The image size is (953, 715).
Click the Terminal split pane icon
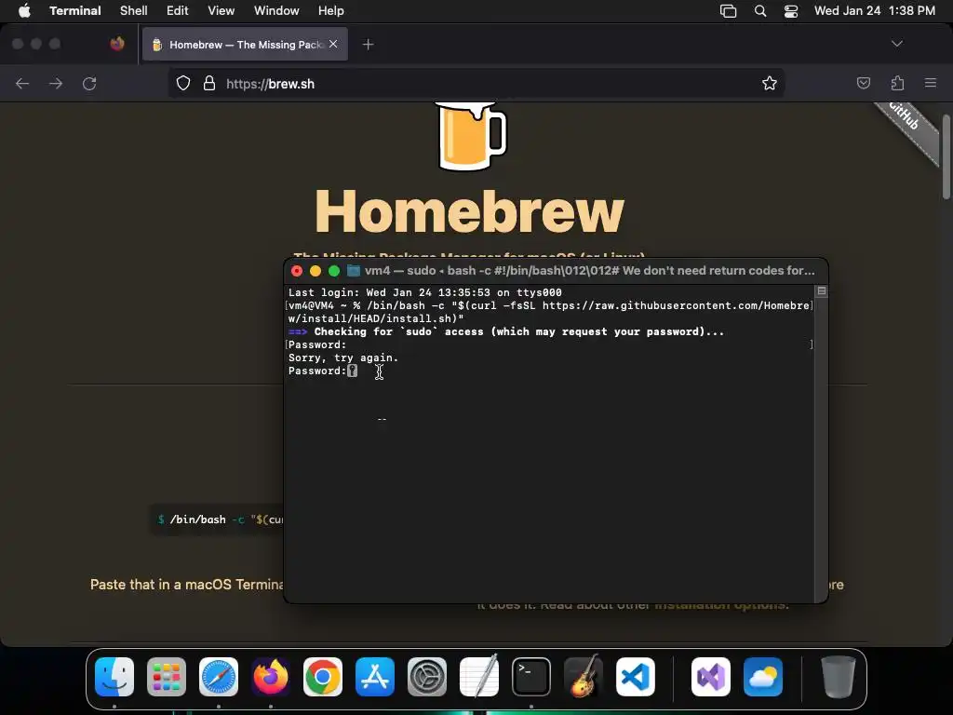[821, 291]
